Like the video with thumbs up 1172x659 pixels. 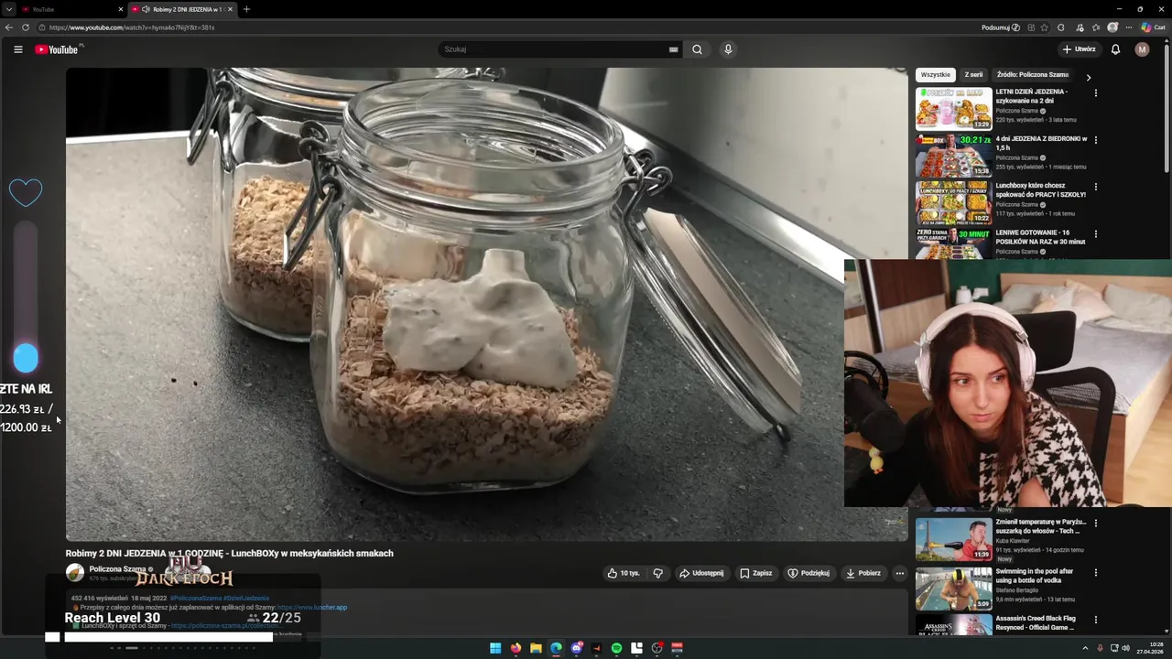point(624,573)
